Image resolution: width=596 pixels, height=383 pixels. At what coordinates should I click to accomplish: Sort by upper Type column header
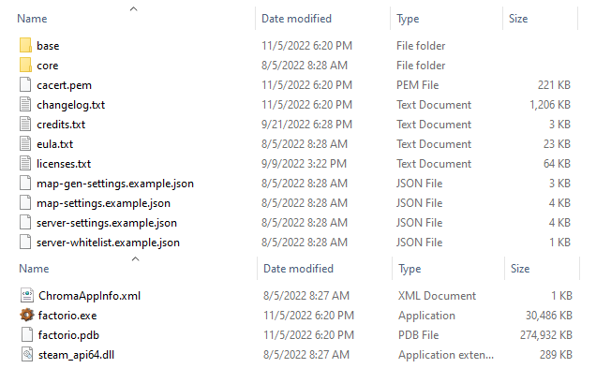click(409, 19)
